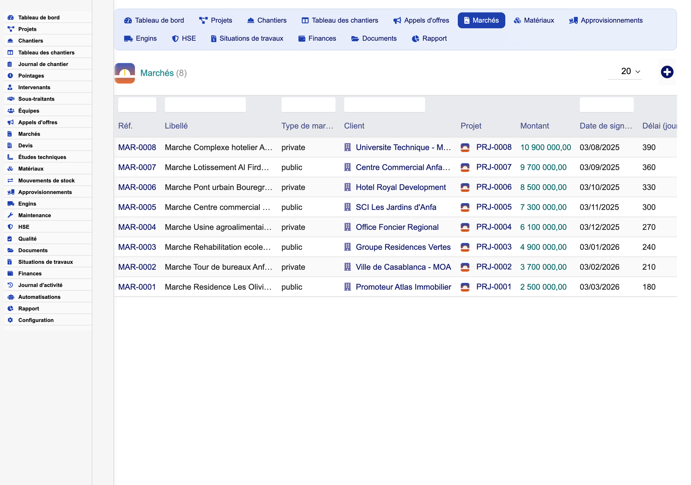Open the MAR-0008 reference link
This screenshot has height=485, width=691.
point(137,147)
